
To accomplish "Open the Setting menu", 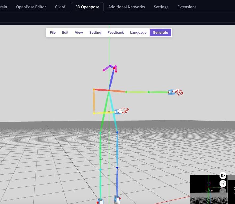I will [95, 32].
